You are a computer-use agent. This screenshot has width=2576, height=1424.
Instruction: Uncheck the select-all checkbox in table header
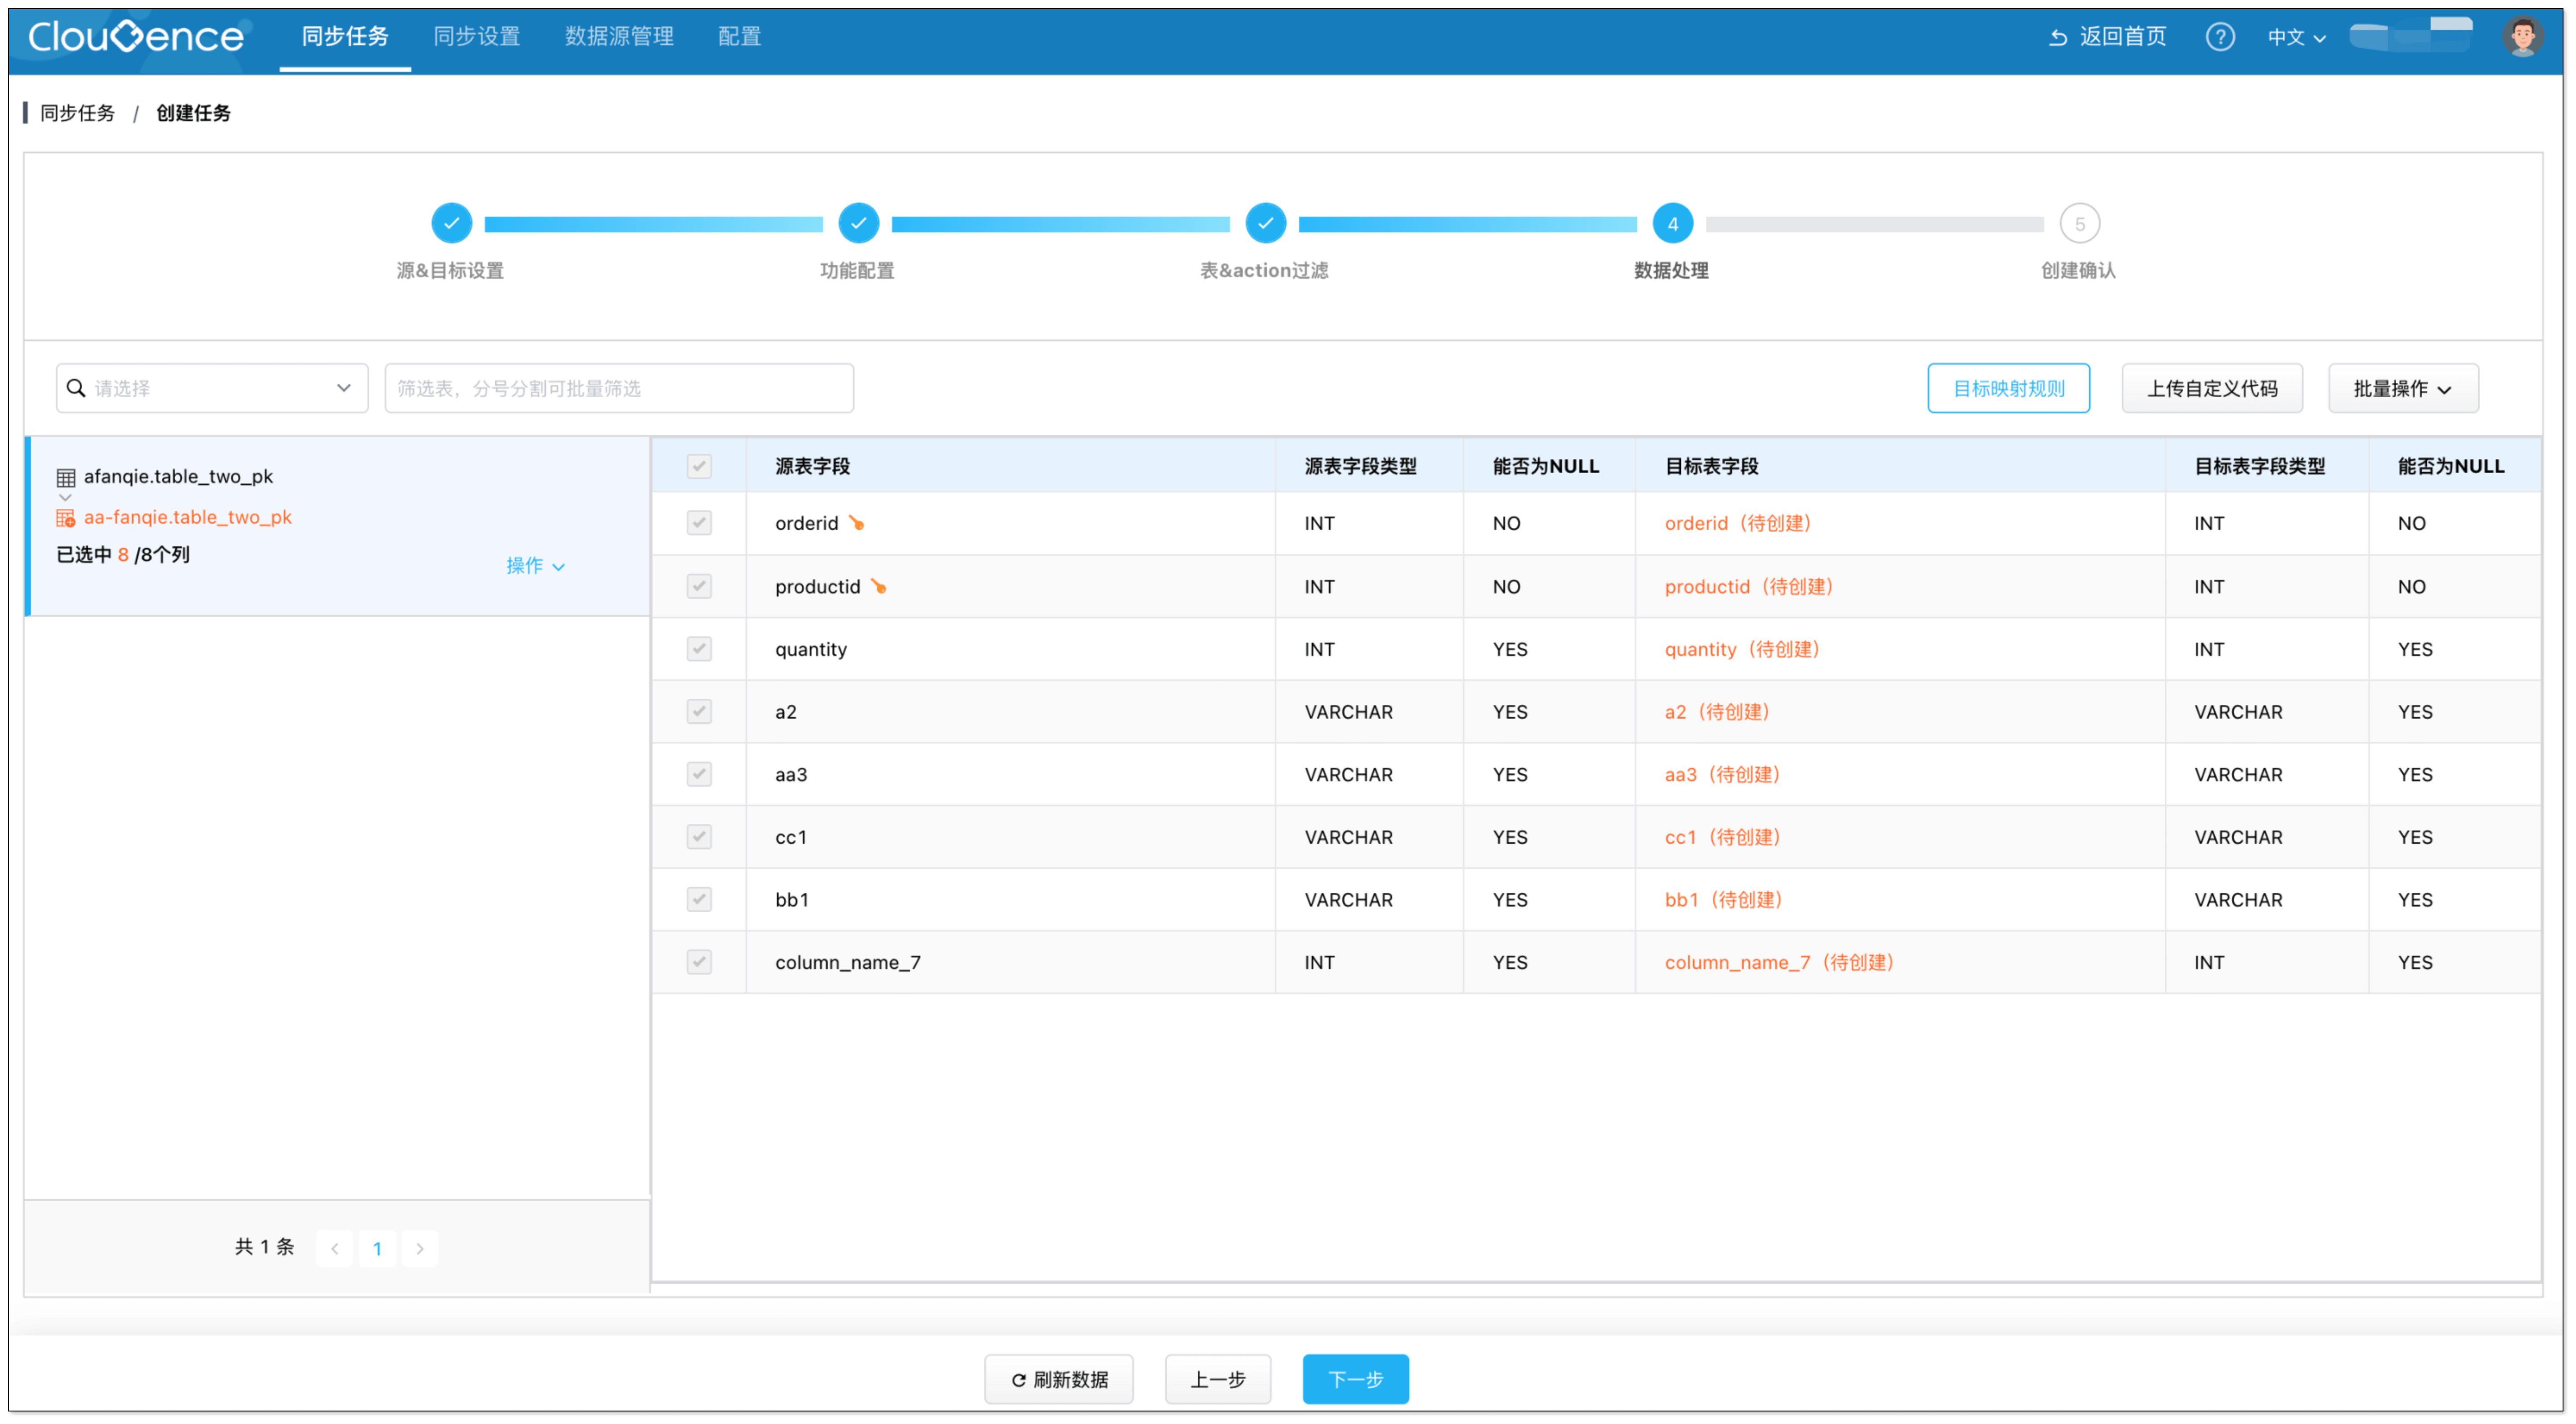click(x=699, y=466)
